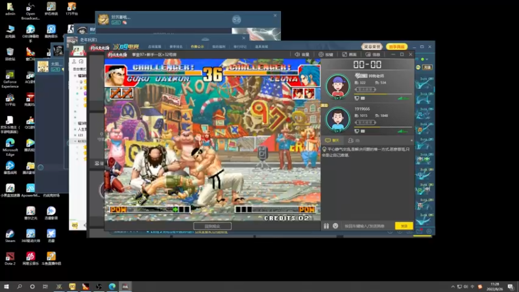Click the first player's blue-cap avatar
Screen dimensions: 519x292
point(337,86)
